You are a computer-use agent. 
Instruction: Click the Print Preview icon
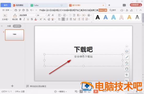click(27, 10)
